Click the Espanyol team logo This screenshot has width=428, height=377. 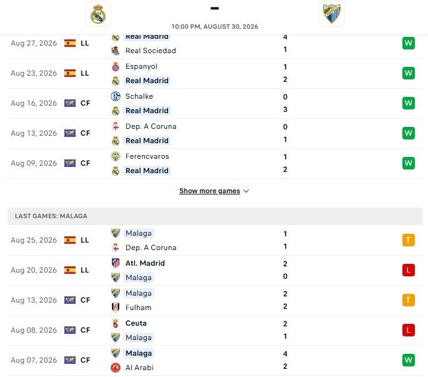pyautogui.click(x=116, y=67)
